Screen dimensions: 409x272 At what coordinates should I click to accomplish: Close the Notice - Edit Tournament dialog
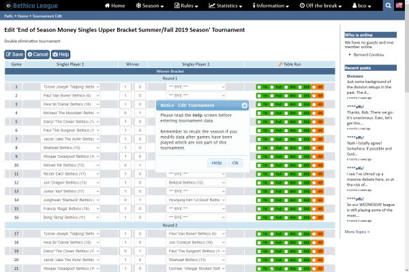tap(245, 106)
